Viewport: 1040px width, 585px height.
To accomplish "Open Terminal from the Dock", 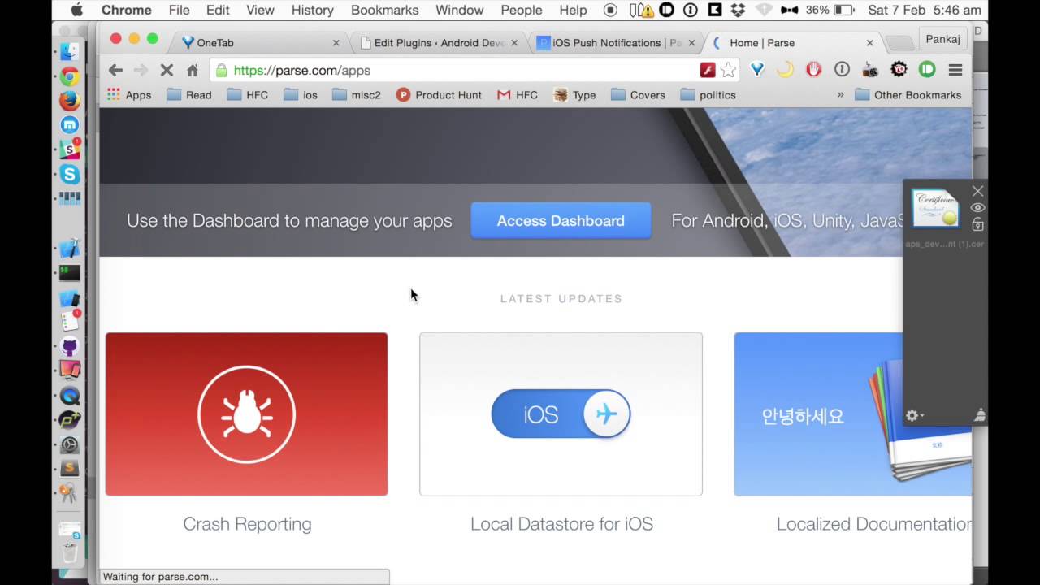I will (x=70, y=273).
